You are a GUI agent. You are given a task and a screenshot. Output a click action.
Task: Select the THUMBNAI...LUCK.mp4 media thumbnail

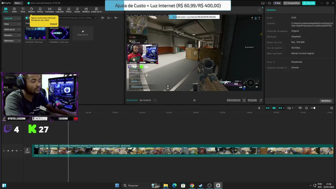(x=59, y=33)
